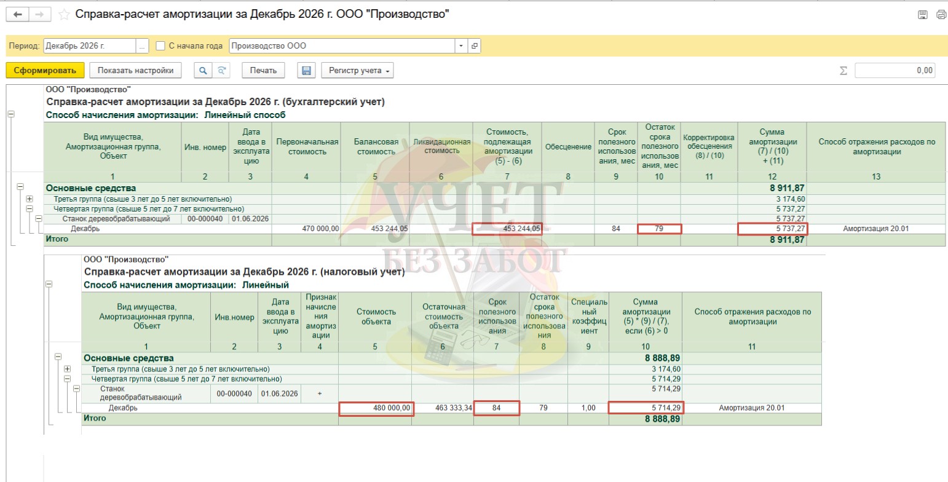The height and width of the screenshot is (482, 948).
Task: Save the report with the floppy disk icon
Action: (x=306, y=71)
